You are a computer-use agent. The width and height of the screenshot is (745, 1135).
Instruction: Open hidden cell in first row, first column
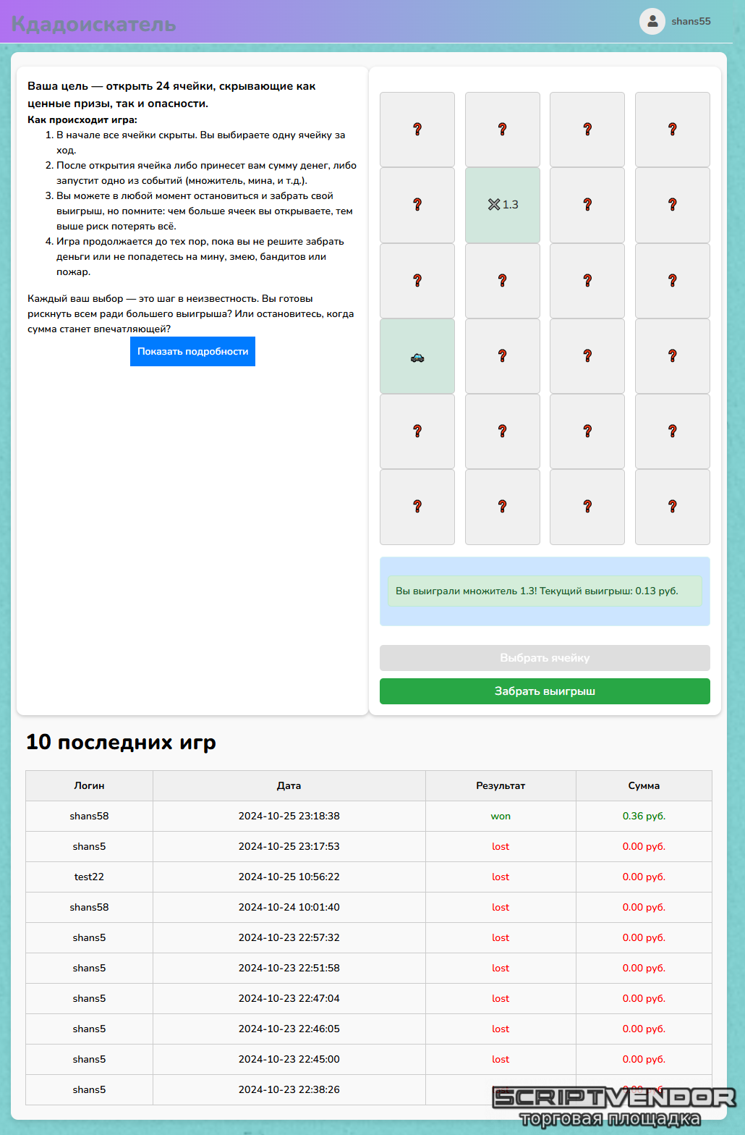point(417,130)
